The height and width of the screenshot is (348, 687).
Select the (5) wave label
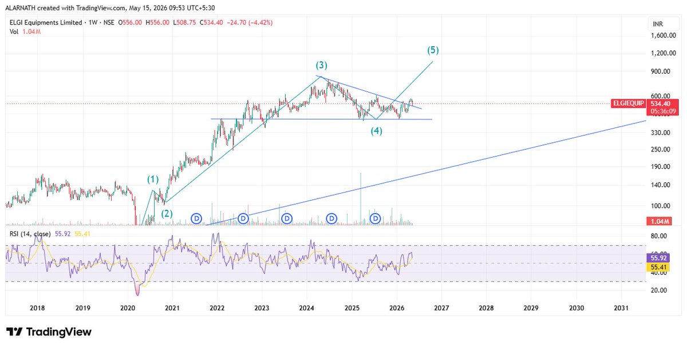click(x=433, y=50)
